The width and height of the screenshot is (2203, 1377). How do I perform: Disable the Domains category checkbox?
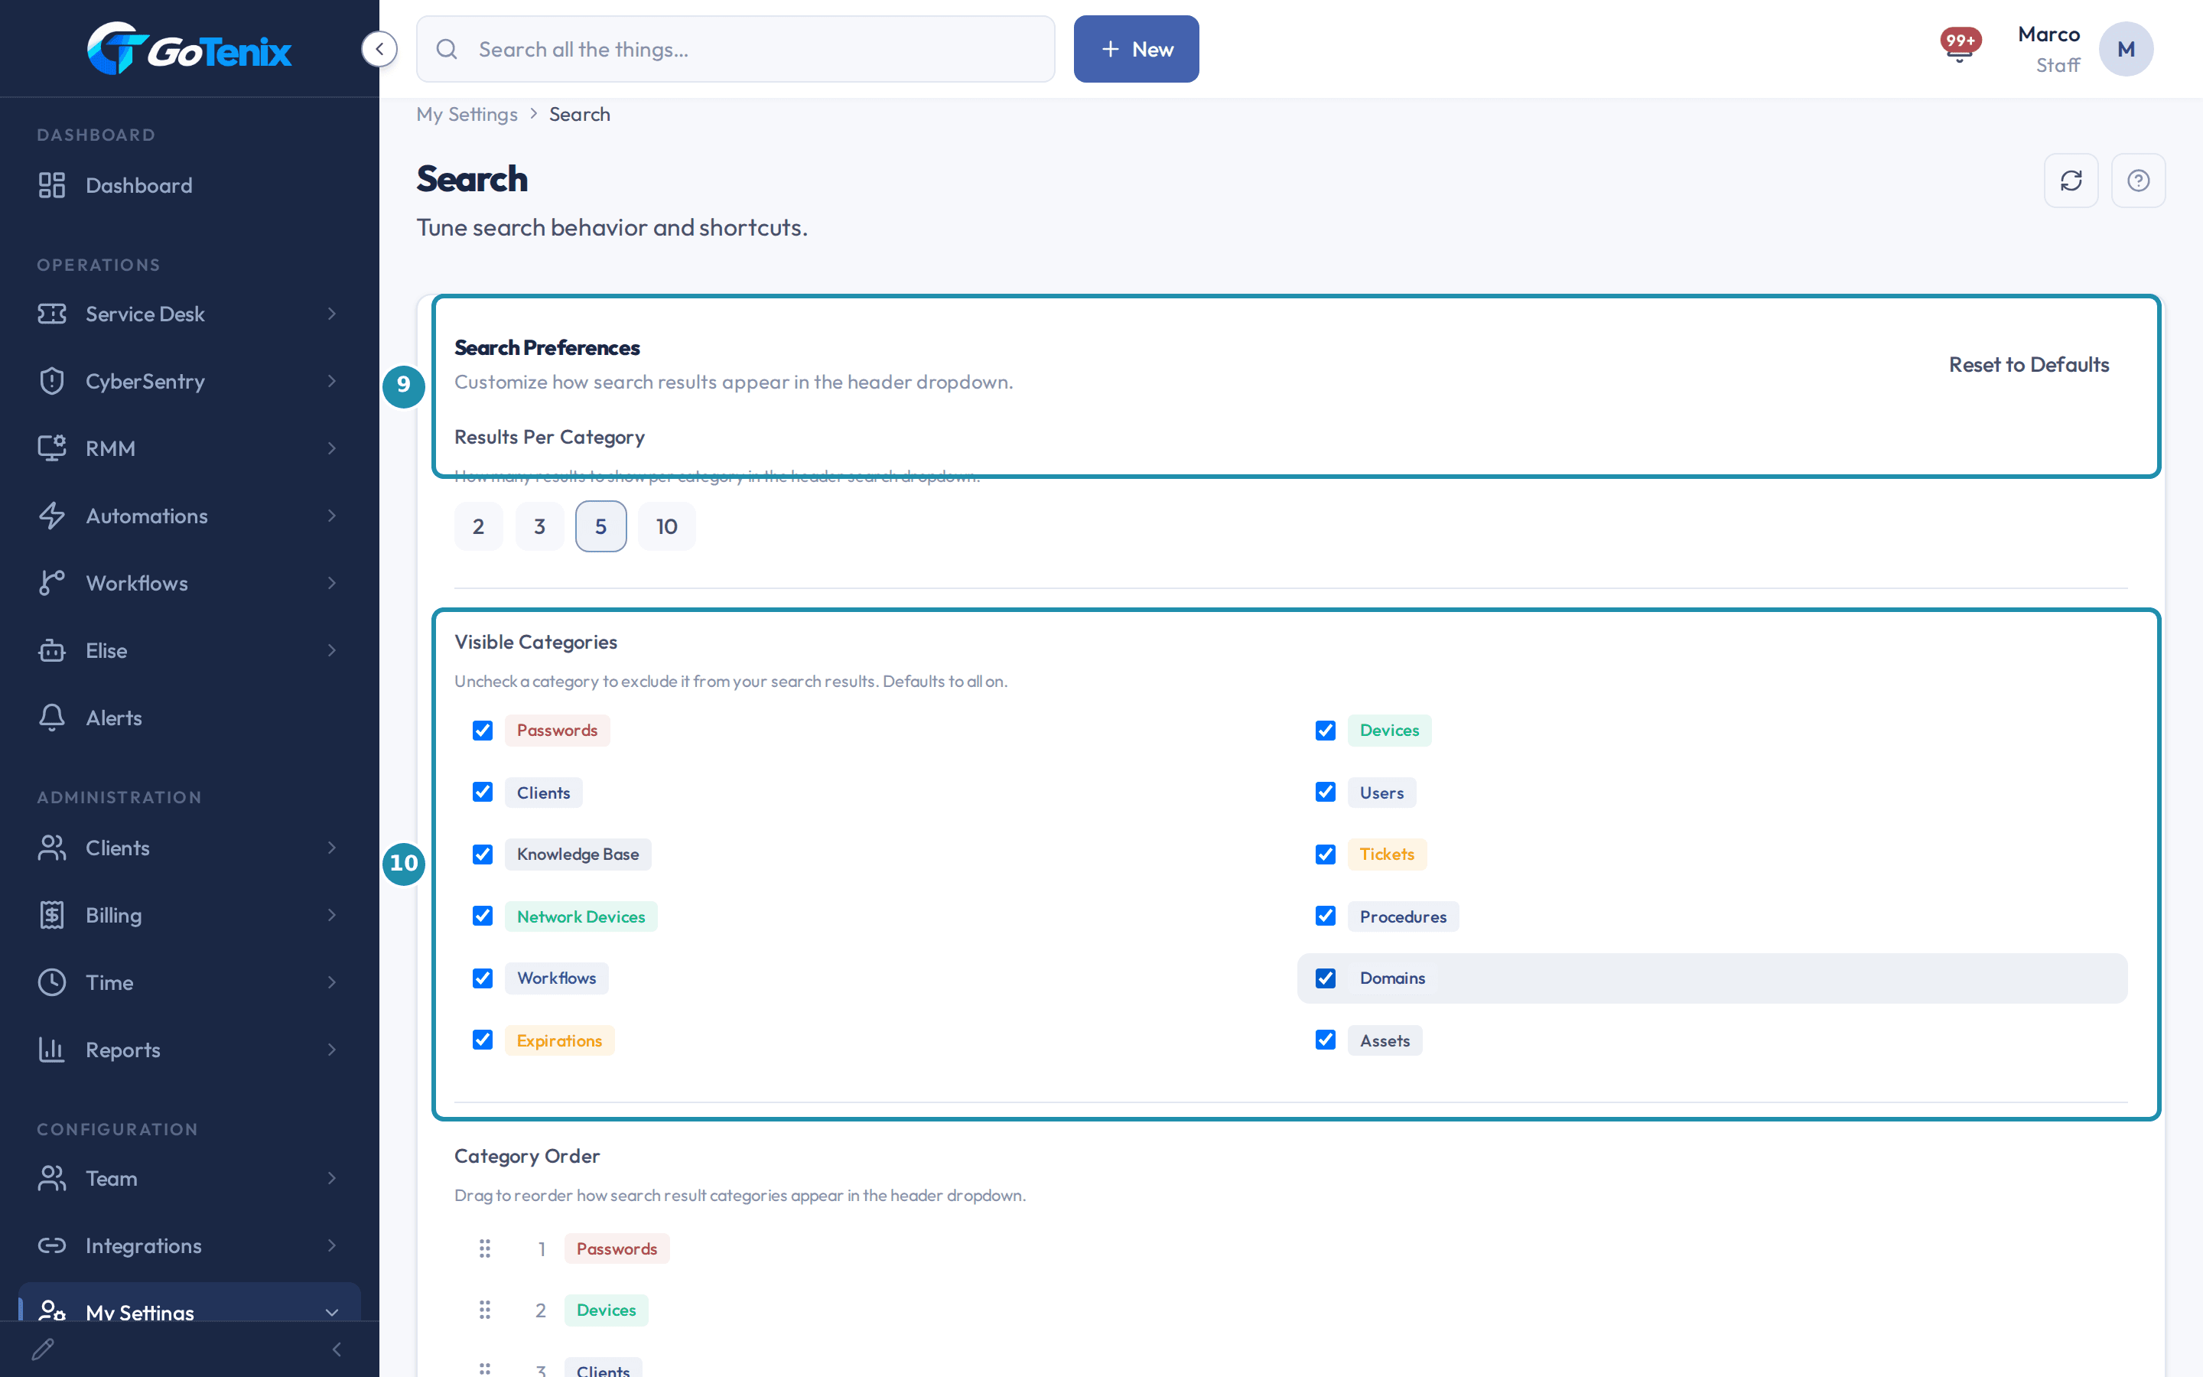(1326, 978)
